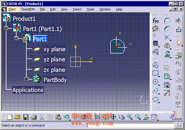
Task: Select the PartBody tree item
Action: 55,80
